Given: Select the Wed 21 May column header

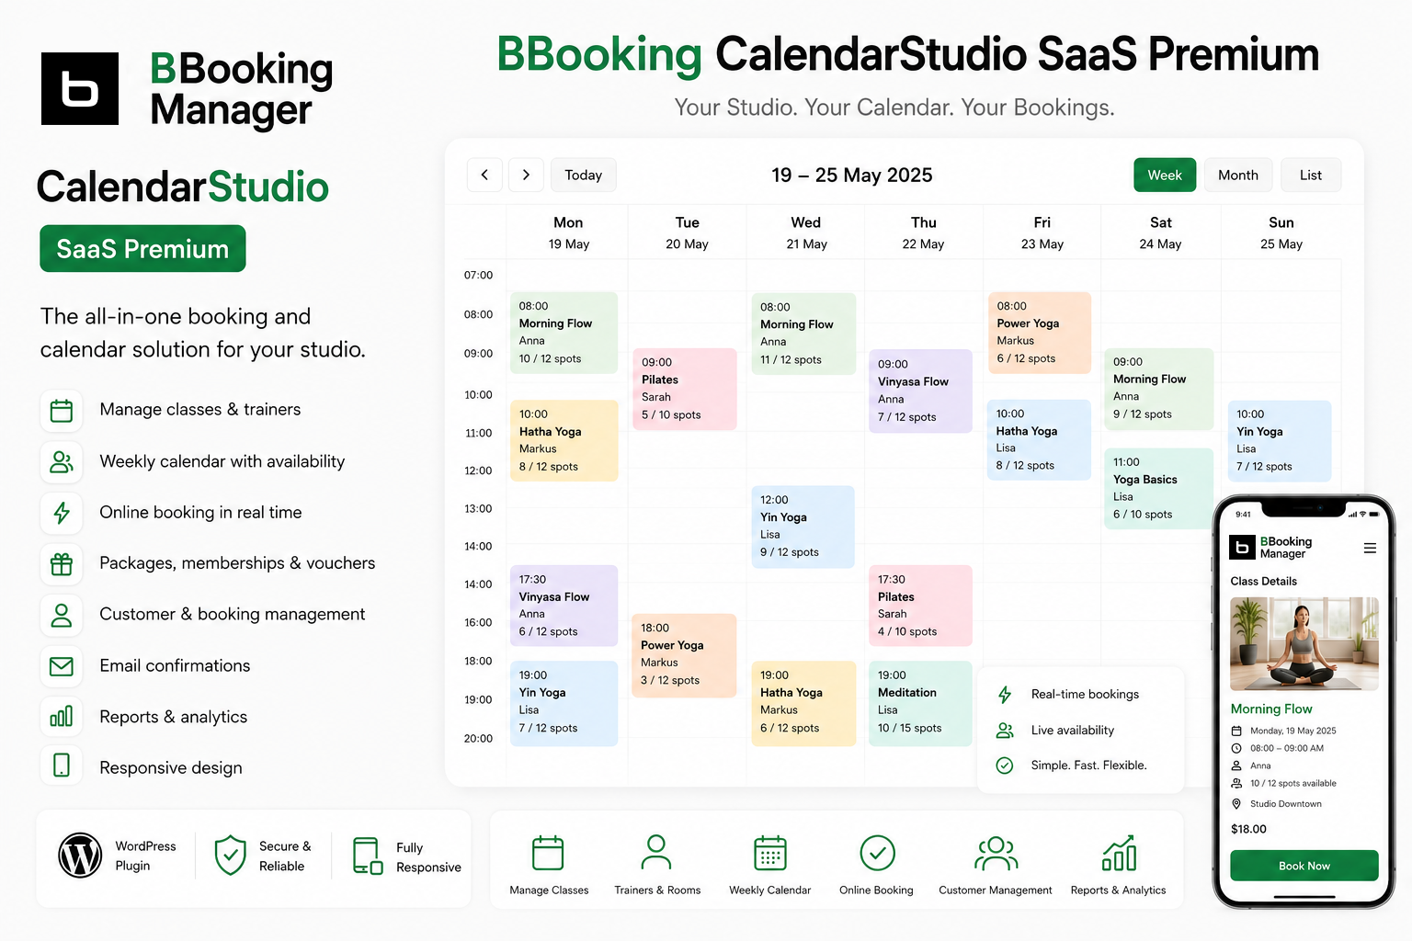Looking at the screenshot, I should [806, 232].
